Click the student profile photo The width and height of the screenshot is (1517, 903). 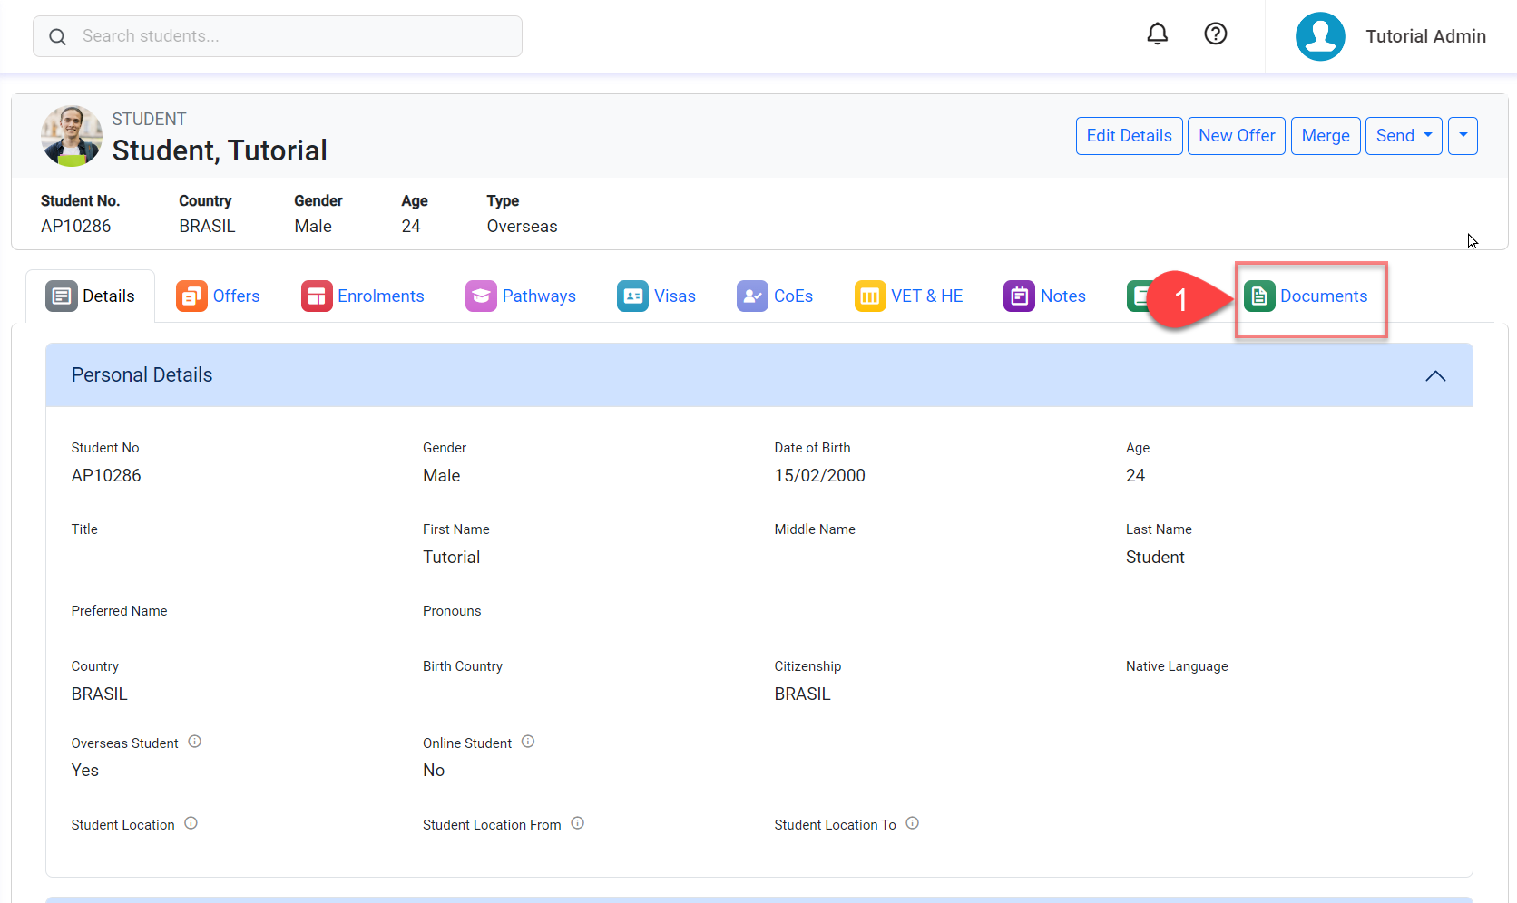click(x=71, y=136)
